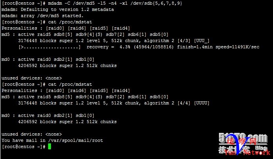This screenshot has height=159, width=273.
Task: Click the first cat /proc/mdstat command
Action: (70, 22)
